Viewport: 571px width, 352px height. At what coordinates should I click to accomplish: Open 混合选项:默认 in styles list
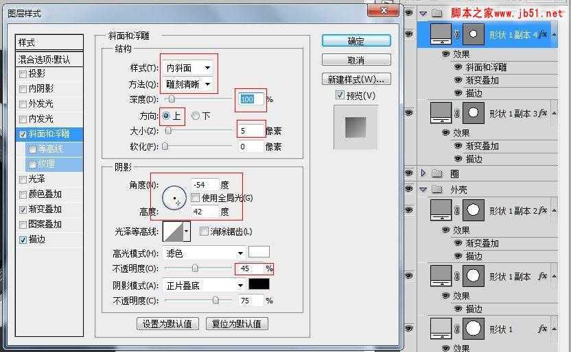click(x=49, y=59)
